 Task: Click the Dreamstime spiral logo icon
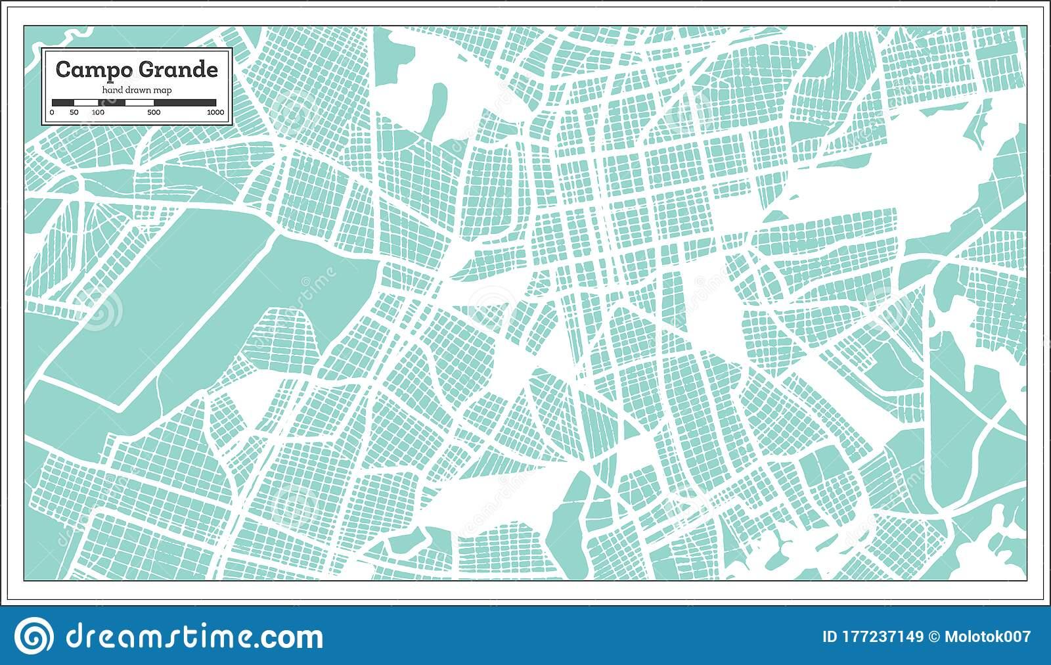pos(34,635)
